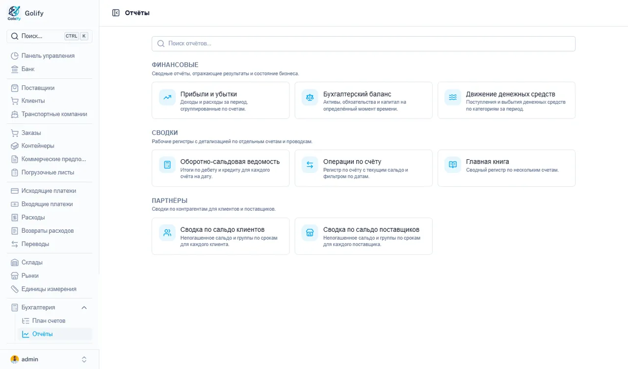Click the Golify logo in the sidebar

click(15, 13)
